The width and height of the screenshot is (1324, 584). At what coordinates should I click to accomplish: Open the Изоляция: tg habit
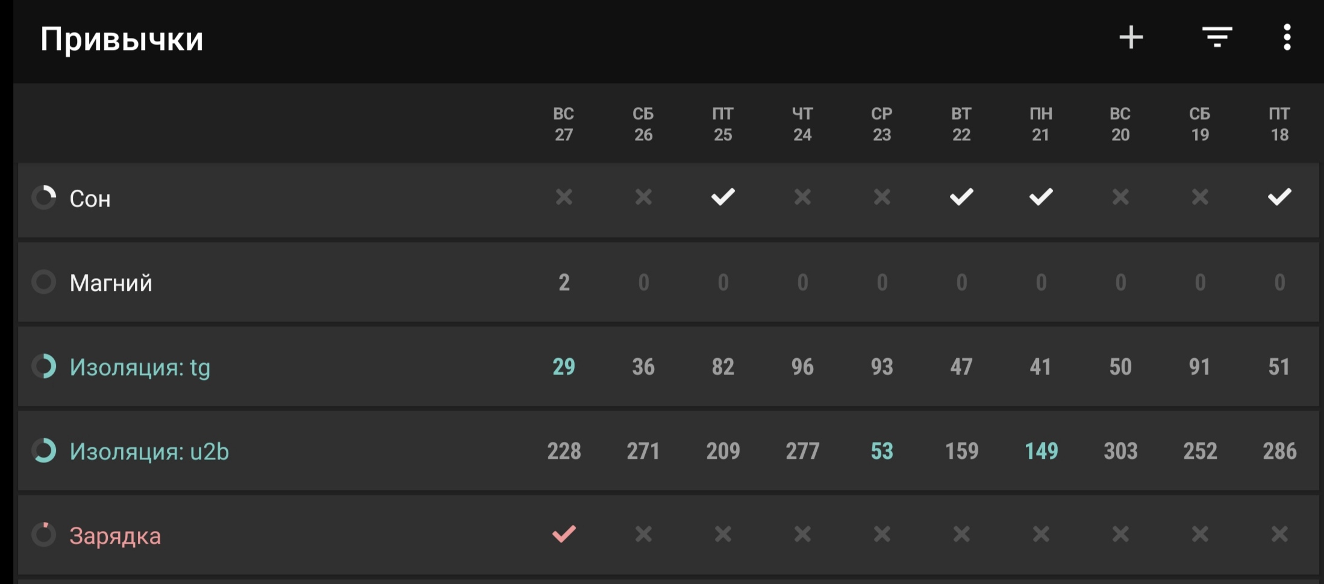[x=140, y=367]
